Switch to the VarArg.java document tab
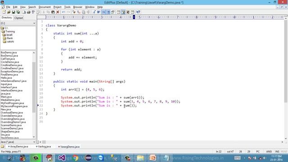 pyautogui.click(x=43, y=147)
